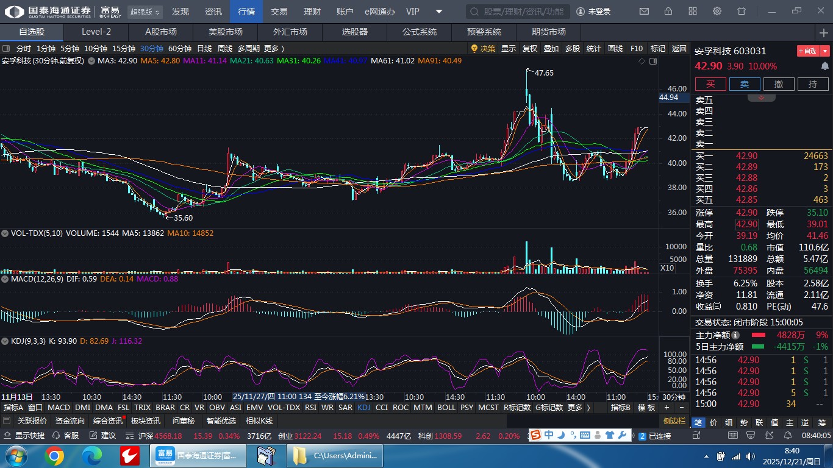833x468 pixels.
Task: Open the 超强版 version dropdown
Action: click(x=145, y=12)
